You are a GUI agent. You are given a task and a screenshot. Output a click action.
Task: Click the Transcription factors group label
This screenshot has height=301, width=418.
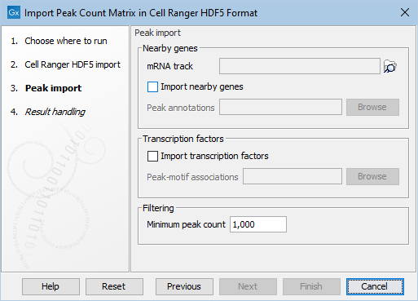(x=183, y=139)
